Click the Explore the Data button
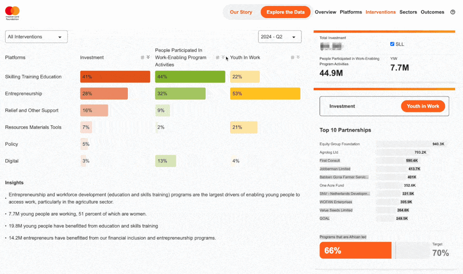The height and width of the screenshot is (274, 463). coord(285,12)
